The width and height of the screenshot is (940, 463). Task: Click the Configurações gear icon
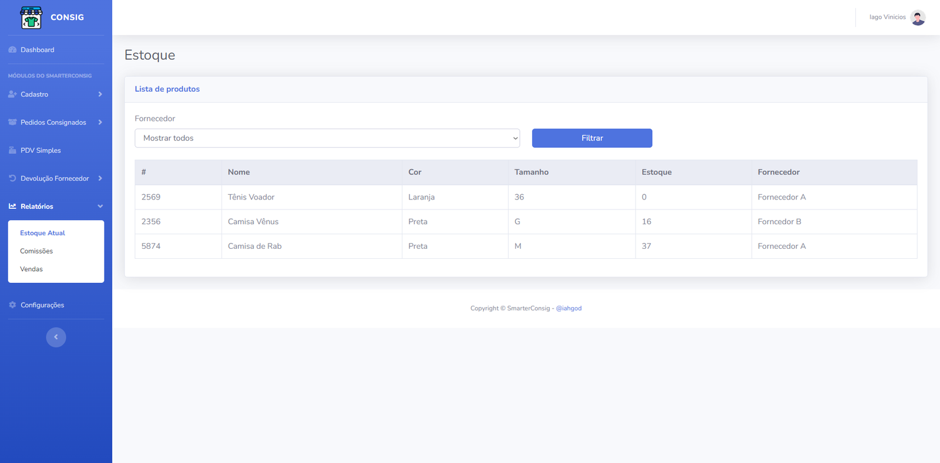pyautogui.click(x=12, y=305)
